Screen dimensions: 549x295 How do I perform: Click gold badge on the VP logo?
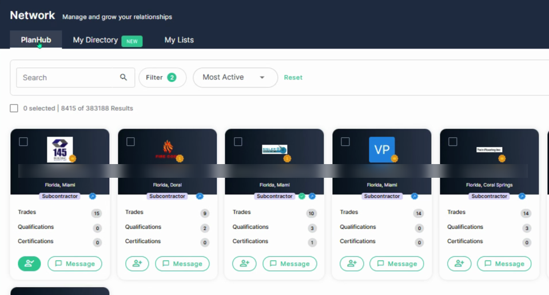pos(395,158)
